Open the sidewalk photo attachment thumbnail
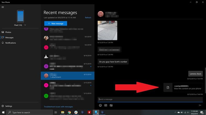The image size is (206, 115). point(107,30)
